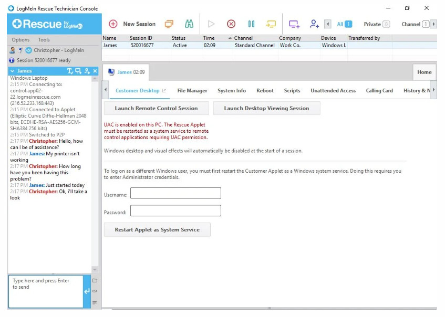This screenshot has height=317, width=445.
Task: Click the add technician person-plus icon in toolbar
Action: [x=314, y=24]
